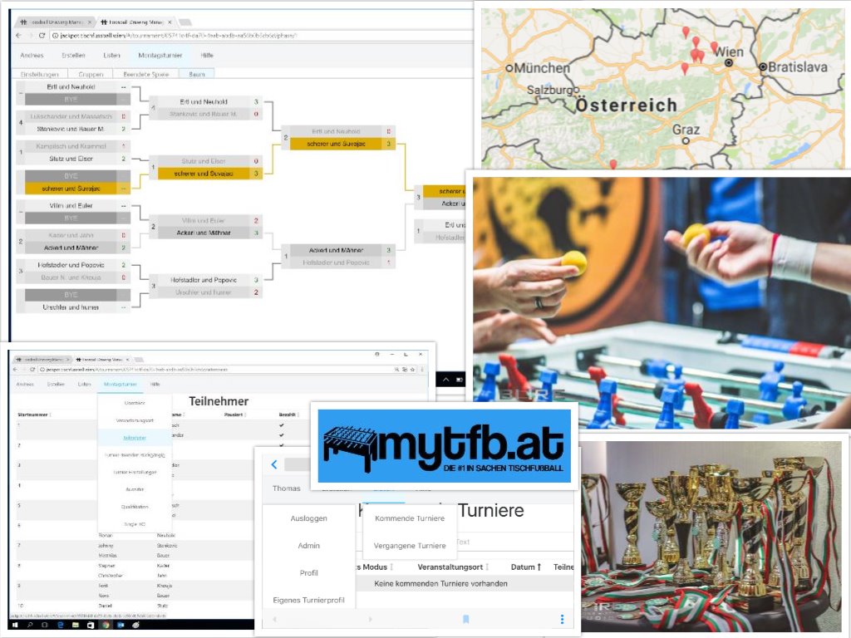Switch to the Gruppen tab
Viewport: 851px width, 638px height.
[x=91, y=74]
